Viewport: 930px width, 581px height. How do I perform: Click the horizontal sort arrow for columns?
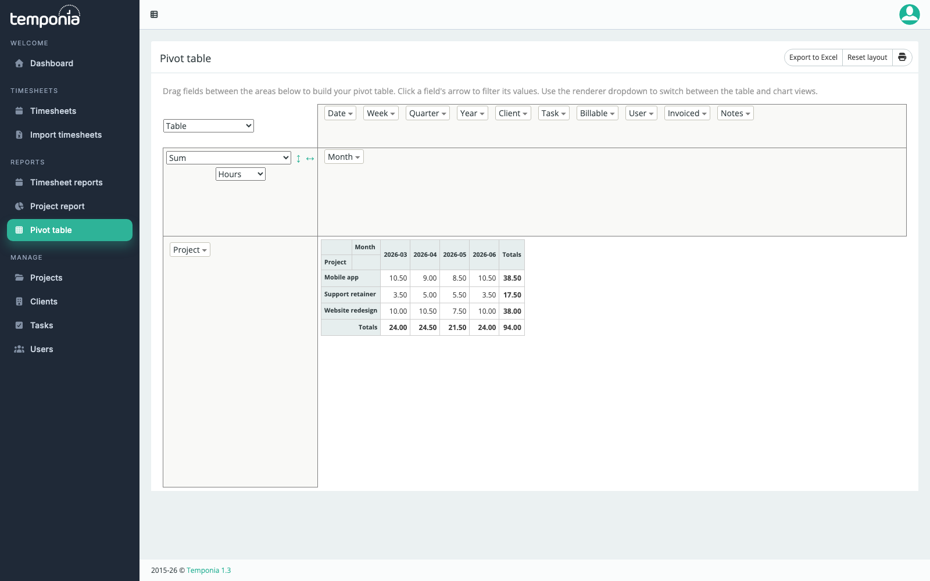coord(310,159)
